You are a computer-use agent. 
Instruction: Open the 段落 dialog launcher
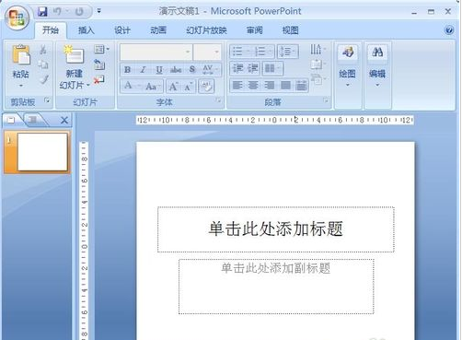pyautogui.click(x=326, y=100)
